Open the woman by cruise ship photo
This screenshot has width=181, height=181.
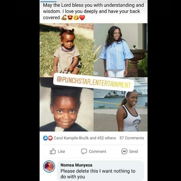click(x=120, y=104)
